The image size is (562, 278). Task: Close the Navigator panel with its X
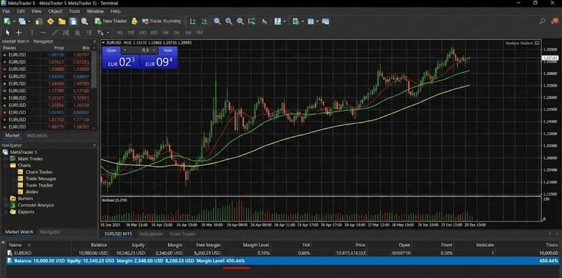[x=94, y=145]
